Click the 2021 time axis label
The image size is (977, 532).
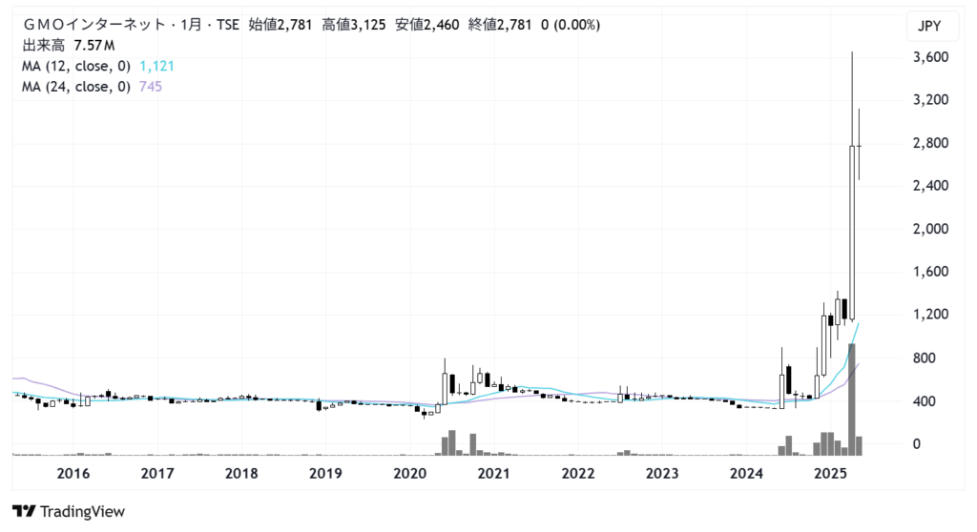coord(493,474)
